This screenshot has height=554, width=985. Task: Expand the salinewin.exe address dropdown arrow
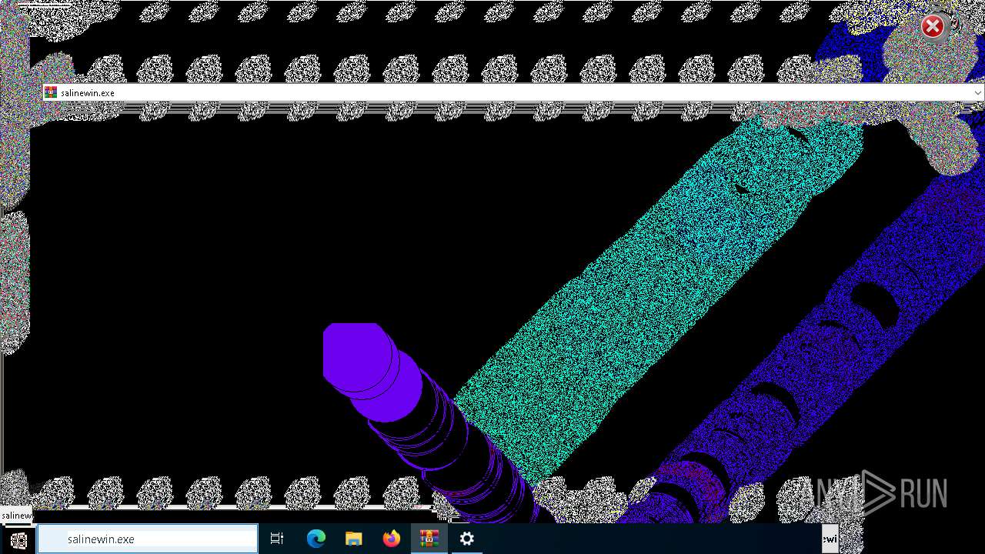[x=977, y=93]
